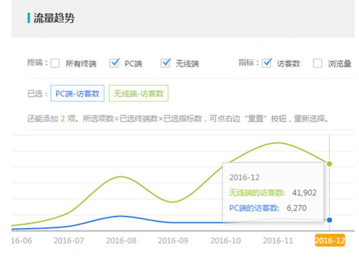
Task: Click the green 无线端-访客数 selected tag
Action: [x=139, y=94]
